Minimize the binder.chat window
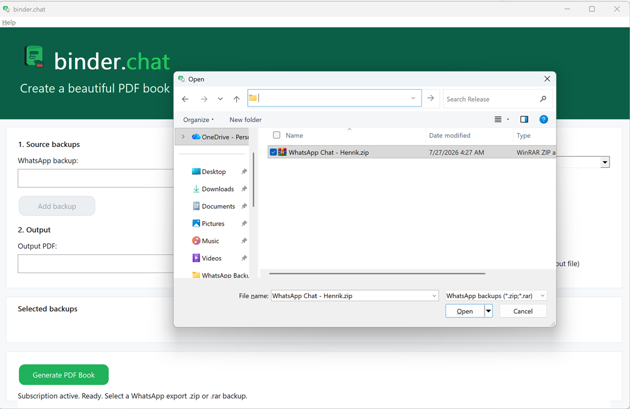The height and width of the screenshot is (409, 630). [x=567, y=9]
